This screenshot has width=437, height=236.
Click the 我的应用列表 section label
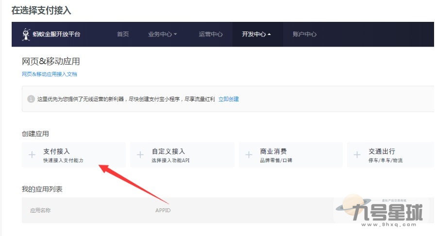(x=42, y=189)
